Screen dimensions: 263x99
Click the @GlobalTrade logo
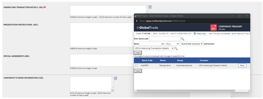point(147,28)
